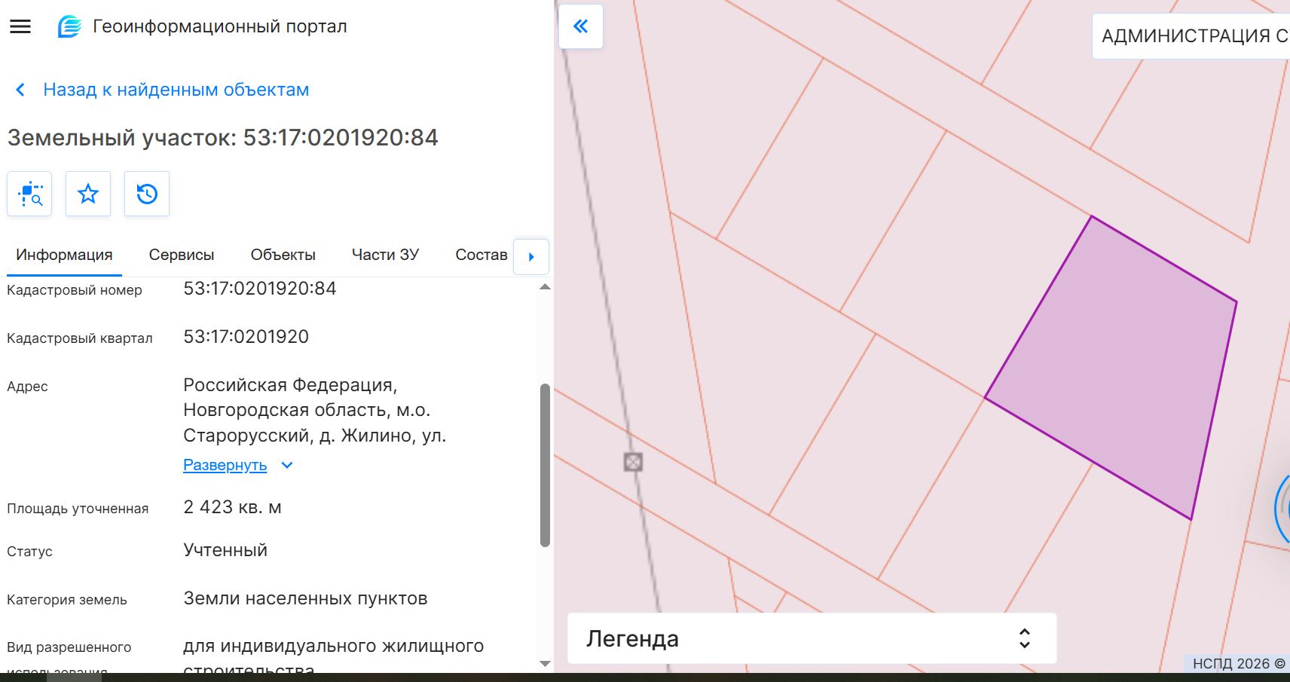Locate the parcel on map icon
The width and height of the screenshot is (1290, 682).
[x=29, y=194]
